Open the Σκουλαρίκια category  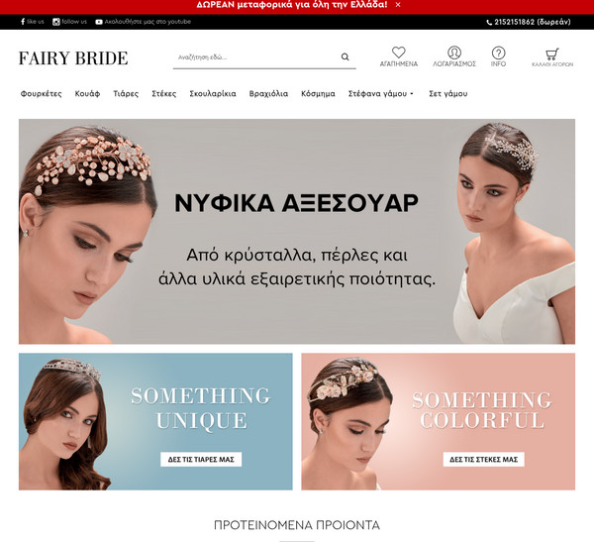(x=213, y=94)
